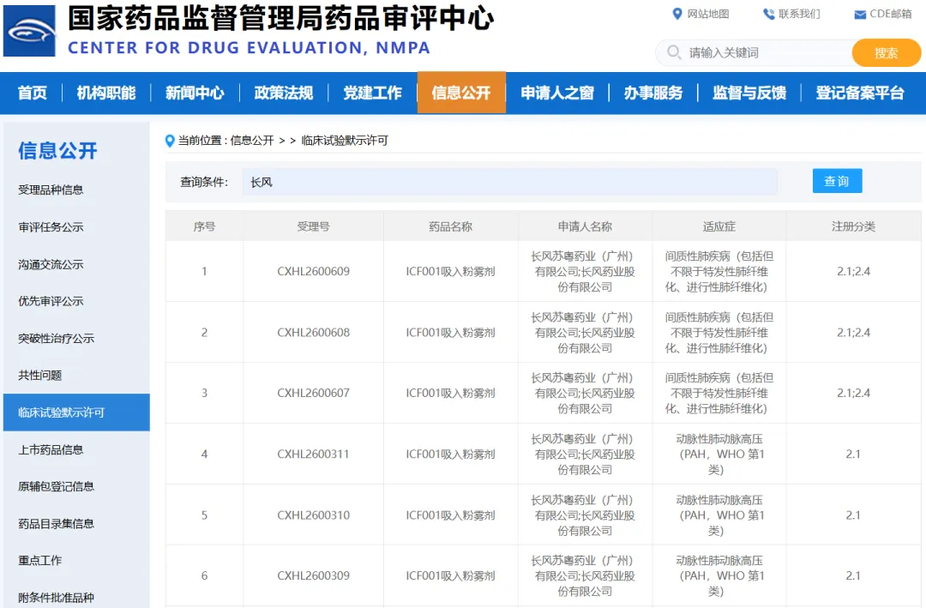Go to 首页 in navigation bar
926x608 pixels.
(32, 93)
